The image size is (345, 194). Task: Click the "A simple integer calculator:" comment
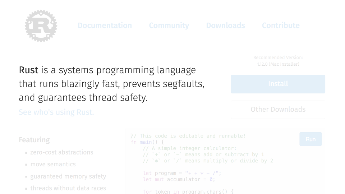tap(190, 148)
